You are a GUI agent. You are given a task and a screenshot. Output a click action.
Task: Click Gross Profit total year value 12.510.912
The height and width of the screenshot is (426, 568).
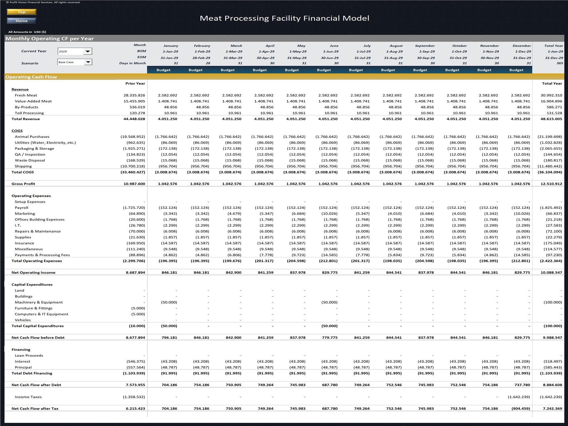551,184
